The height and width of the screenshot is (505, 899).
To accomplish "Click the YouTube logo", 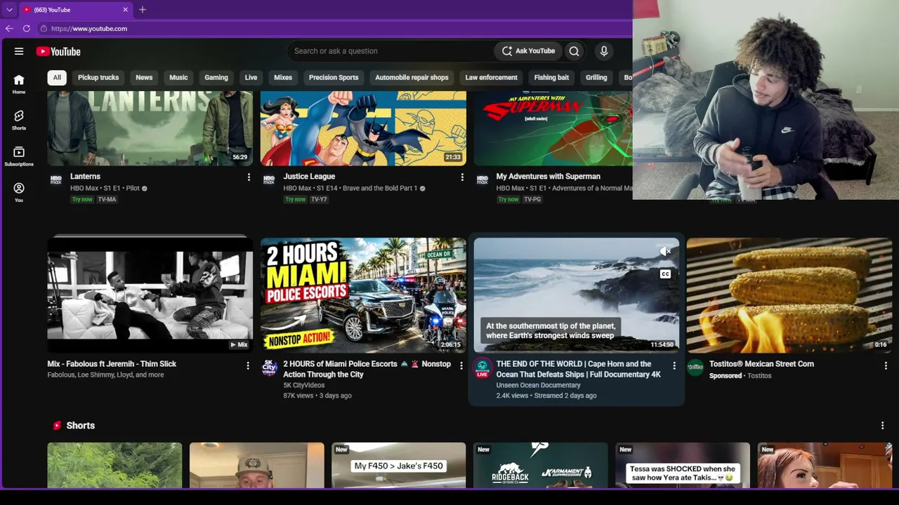I will (x=58, y=51).
